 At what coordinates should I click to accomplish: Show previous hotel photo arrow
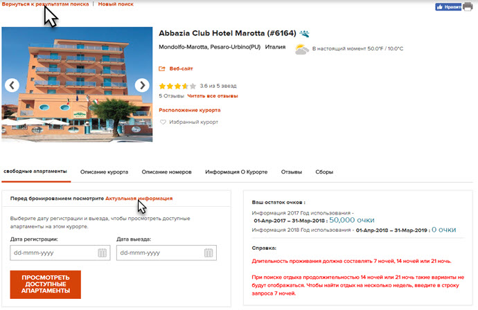12,85
